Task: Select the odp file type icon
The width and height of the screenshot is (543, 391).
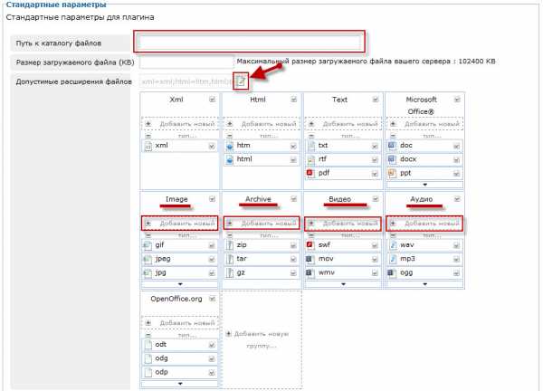Action: pyautogui.click(x=148, y=372)
